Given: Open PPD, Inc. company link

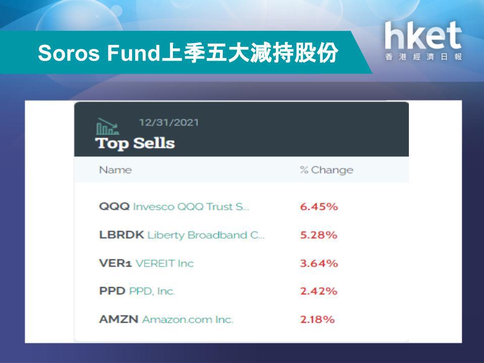Looking at the screenshot, I should [x=152, y=291].
